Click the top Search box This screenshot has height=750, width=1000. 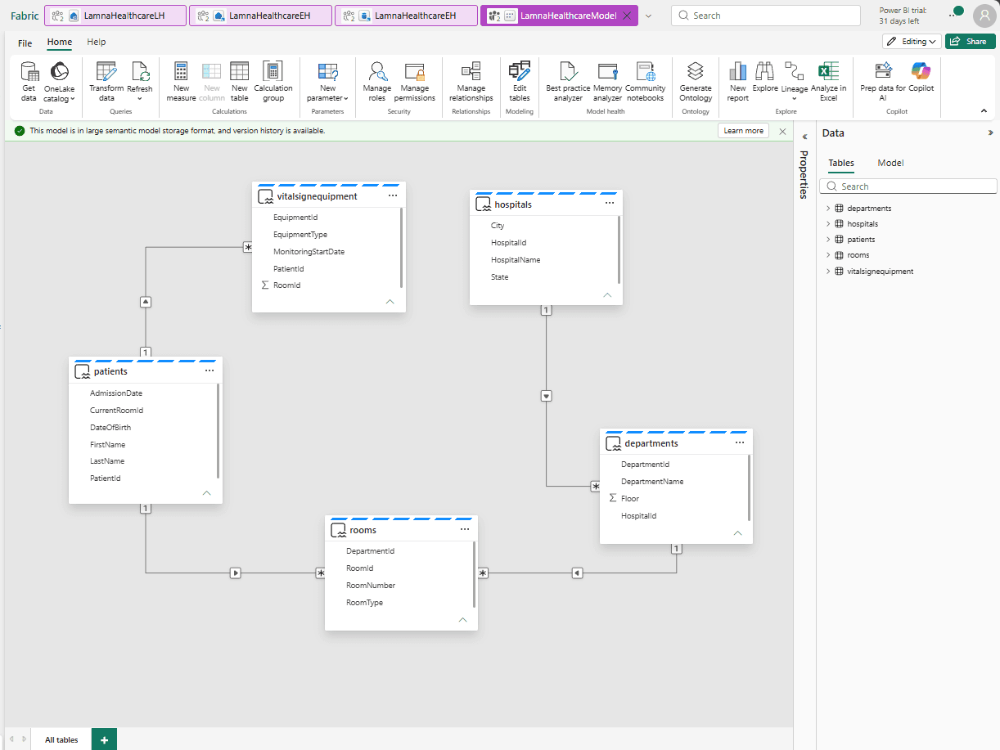click(765, 16)
